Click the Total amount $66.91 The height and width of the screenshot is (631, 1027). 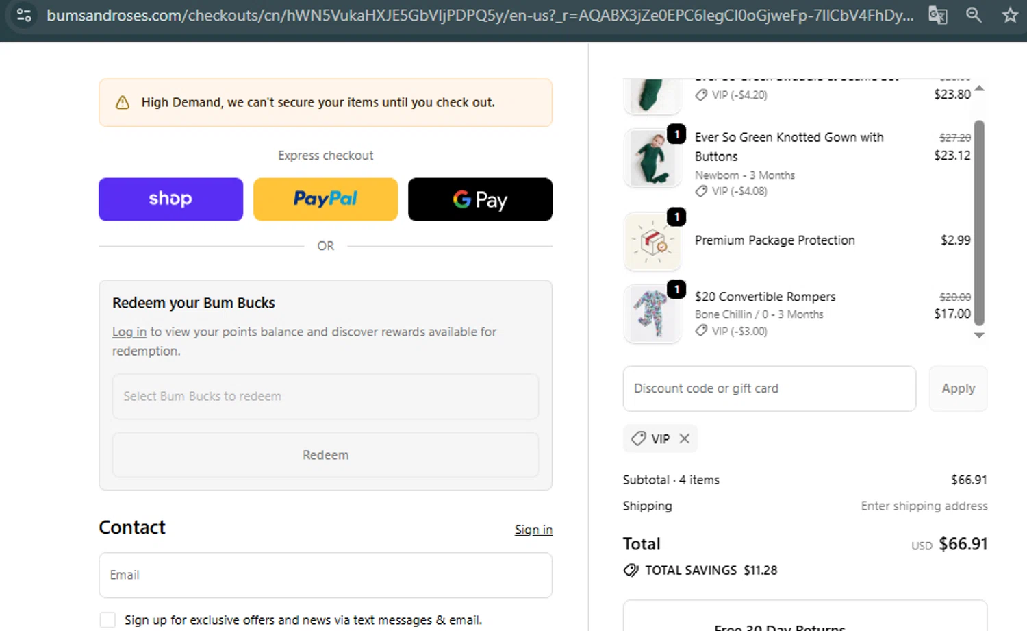point(963,544)
